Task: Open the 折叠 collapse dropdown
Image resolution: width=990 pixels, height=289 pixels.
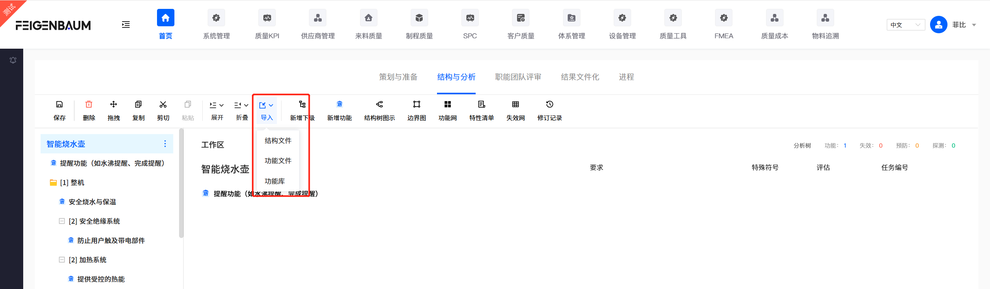Action: tap(242, 110)
